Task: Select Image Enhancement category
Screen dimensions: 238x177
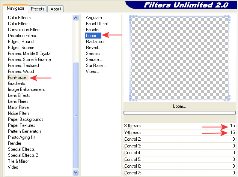Action: pos(26,89)
